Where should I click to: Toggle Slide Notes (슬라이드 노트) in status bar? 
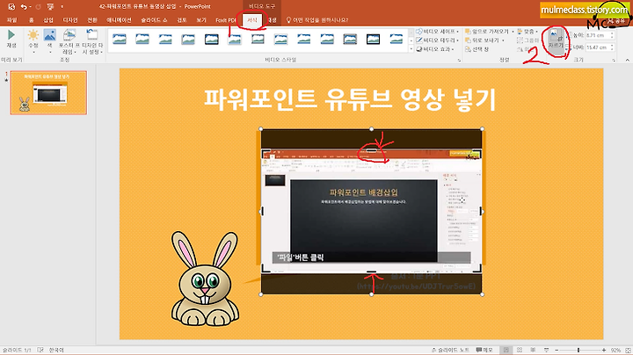(x=450, y=350)
